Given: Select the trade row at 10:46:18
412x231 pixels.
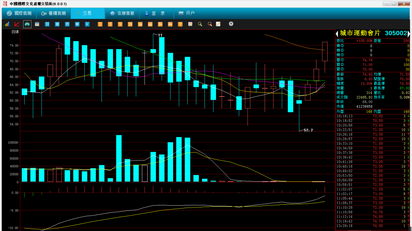Looking at the screenshot, I should (373, 167).
